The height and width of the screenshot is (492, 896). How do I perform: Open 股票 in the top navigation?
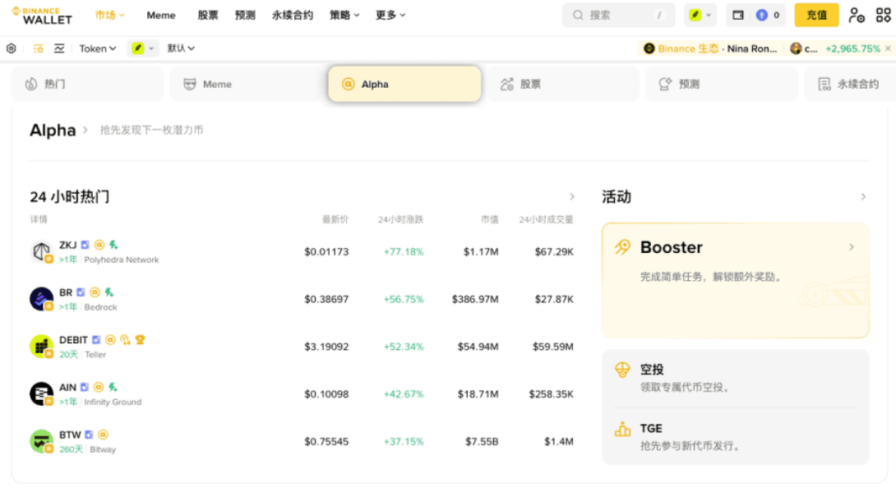pos(208,16)
